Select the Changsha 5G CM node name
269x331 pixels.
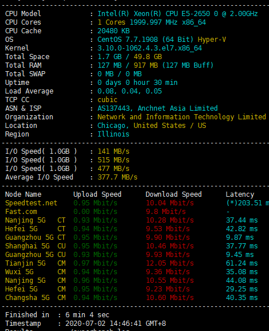pos(36,298)
